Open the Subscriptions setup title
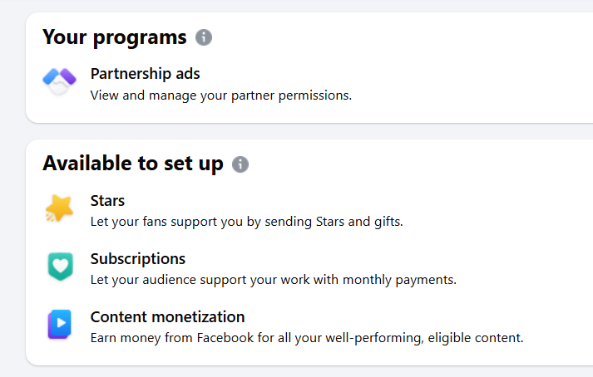This screenshot has width=593, height=377. (137, 258)
